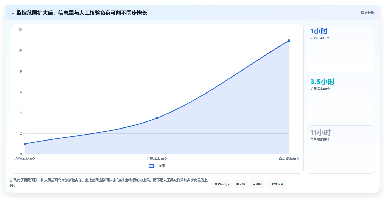Click the 趋势分析 label in header
Viewport: 385px width, 198px height.
(x=367, y=13)
